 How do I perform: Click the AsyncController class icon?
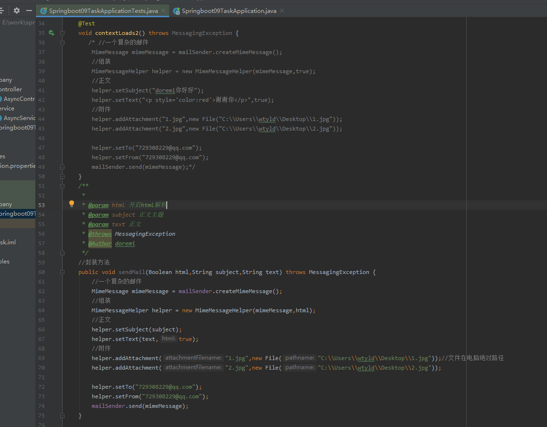[1, 99]
